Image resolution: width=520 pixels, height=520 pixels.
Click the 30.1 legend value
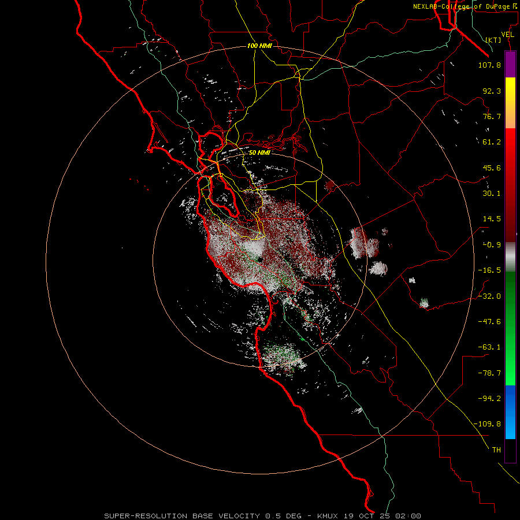[492, 194]
